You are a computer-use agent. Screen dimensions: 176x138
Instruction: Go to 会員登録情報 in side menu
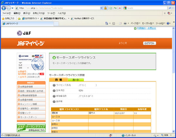pos(31,87)
